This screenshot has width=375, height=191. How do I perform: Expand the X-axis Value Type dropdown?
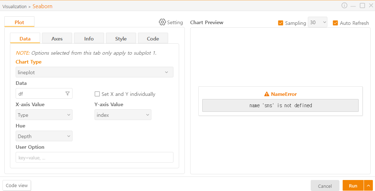[44, 115]
